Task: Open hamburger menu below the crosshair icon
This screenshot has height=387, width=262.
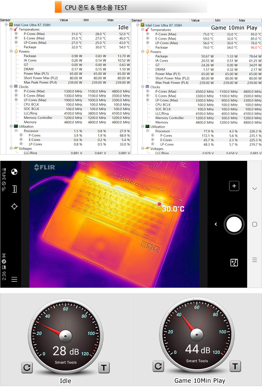Action: [14, 279]
